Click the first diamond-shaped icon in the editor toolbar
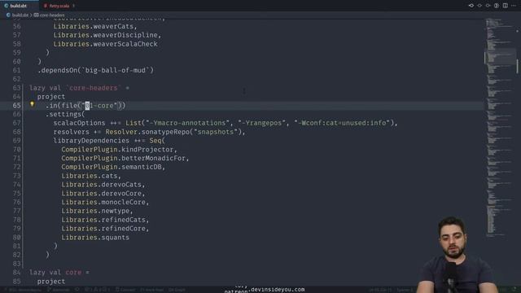Image resolution: width=521 pixels, height=293 pixels. click(471, 6)
